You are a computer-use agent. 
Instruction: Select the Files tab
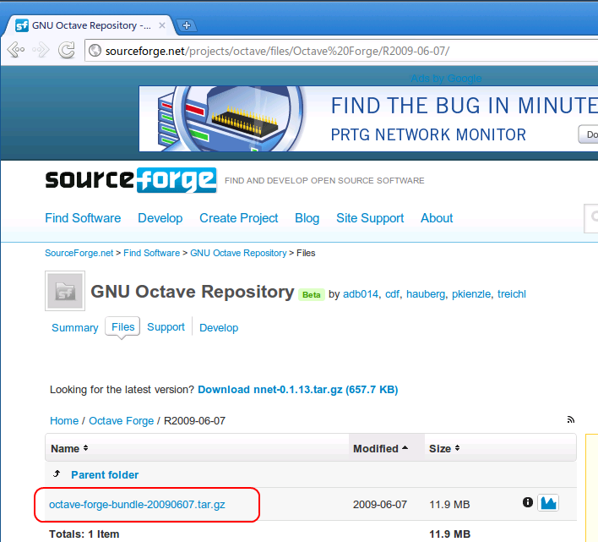pos(122,326)
